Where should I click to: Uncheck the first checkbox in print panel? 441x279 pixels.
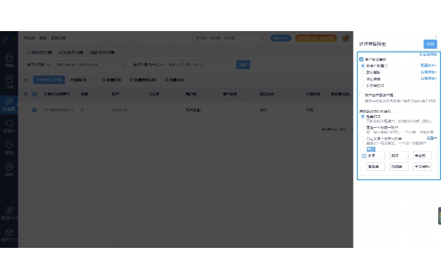(x=361, y=59)
